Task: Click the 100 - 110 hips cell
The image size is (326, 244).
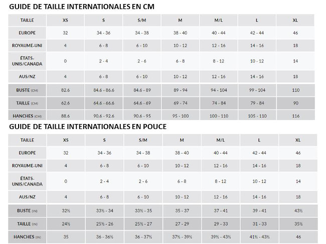Action: click(219, 115)
